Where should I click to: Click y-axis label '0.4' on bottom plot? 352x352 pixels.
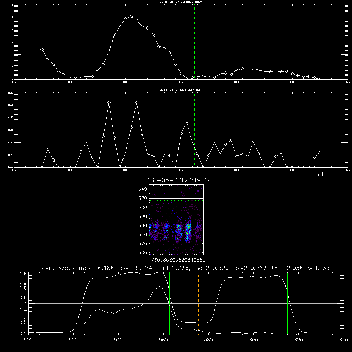pyautogui.click(x=23, y=310)
